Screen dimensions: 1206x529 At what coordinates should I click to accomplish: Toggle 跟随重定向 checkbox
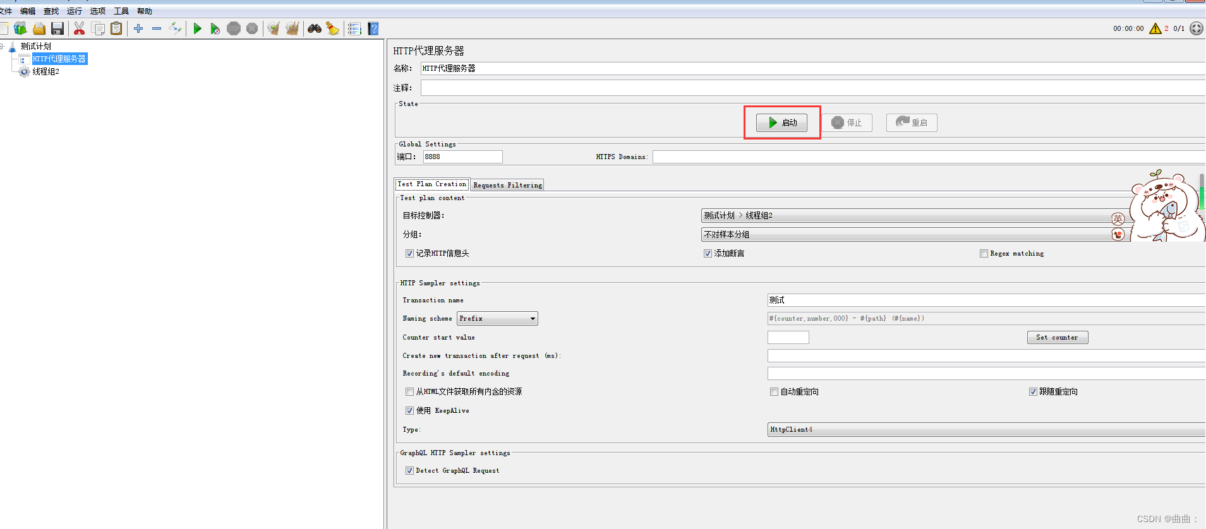pos(1033,391)
